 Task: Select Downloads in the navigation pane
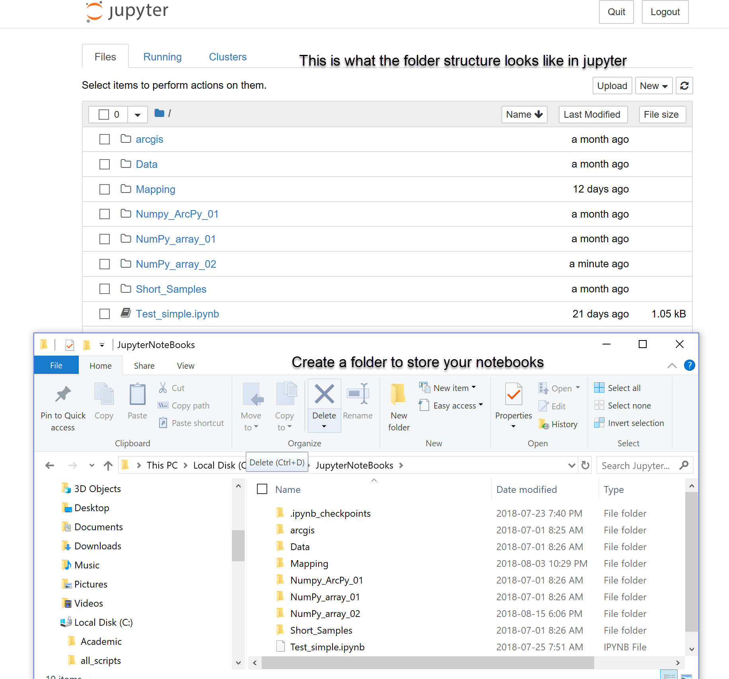[x=98, y=546]
